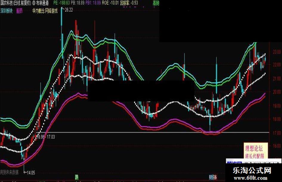Click the 回报率: -0.53 value
Image resolution: width=282 pixels, height=182 pixels.
[x=129, y=3]
